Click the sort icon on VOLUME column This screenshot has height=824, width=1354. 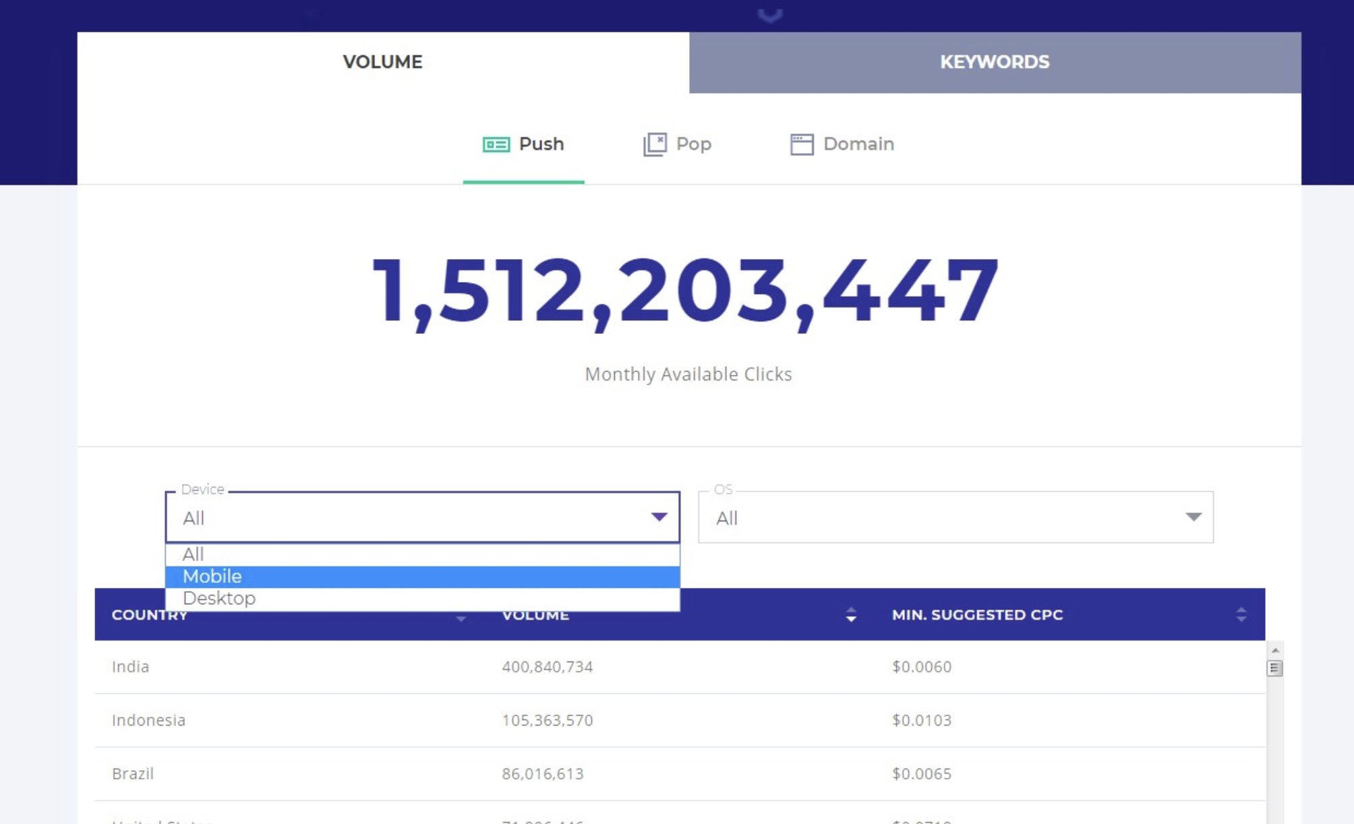[850, 614]
